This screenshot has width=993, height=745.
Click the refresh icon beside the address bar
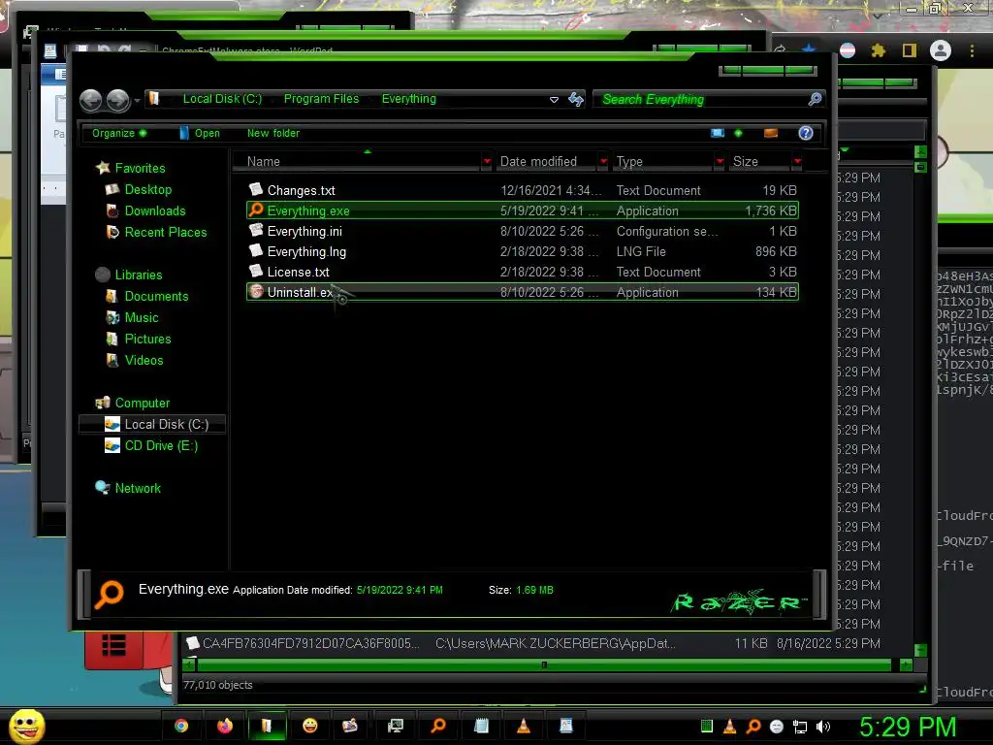click(576, 100)
